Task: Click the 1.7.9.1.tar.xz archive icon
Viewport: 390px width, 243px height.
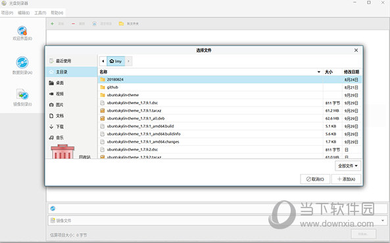Action: (x=102, y=110)
